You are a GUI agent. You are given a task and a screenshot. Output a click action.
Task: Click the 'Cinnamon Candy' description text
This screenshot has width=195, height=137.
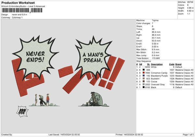coord(159,73)
